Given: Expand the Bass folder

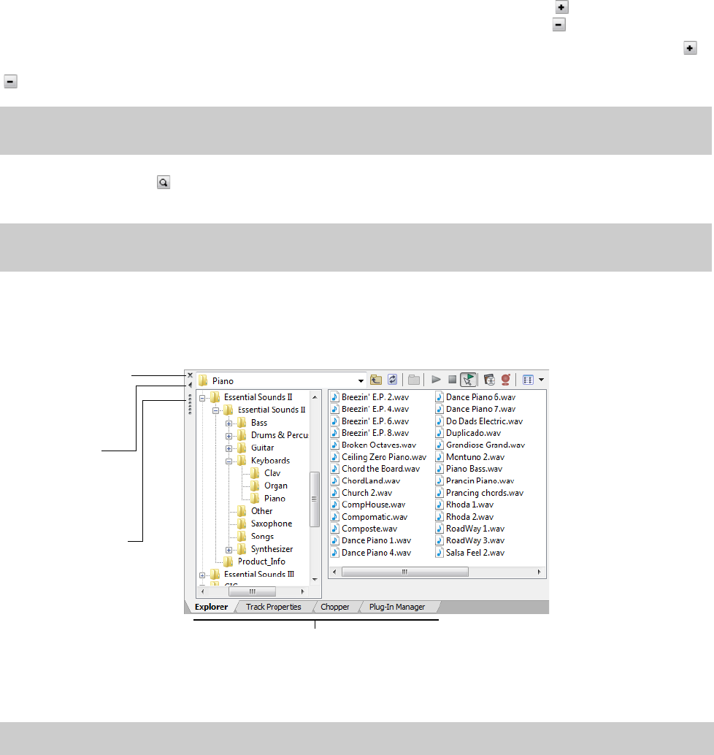Looking at the screenshot, I should (229, 424).
